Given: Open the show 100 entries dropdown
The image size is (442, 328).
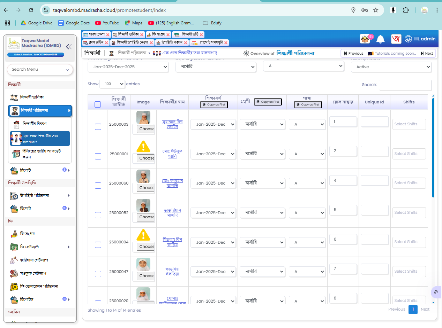Looking at the screenshot, I should 112,84.
